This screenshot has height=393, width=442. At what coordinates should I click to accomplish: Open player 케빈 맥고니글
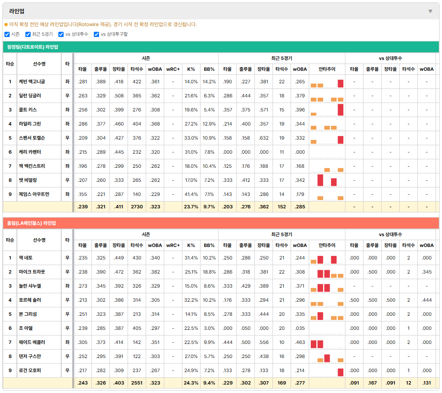(32, 82)
